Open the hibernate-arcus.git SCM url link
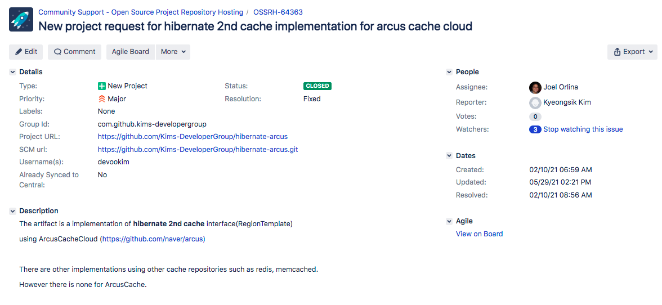Viewport: 662px width, 305px height. pos(198,149)
